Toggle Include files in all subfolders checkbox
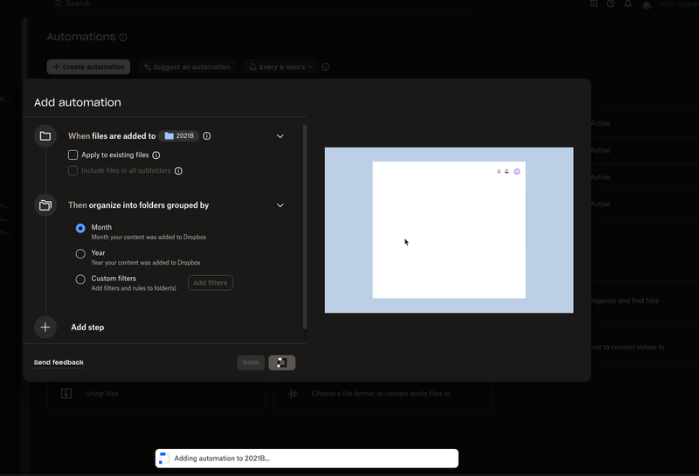Image resolution: width=699 pixels, height=476 pixels. (x=73, y=170)
